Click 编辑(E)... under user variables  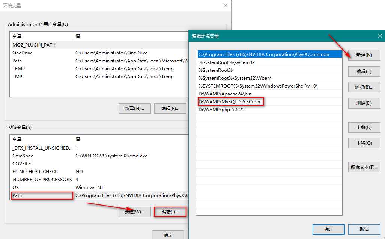click(170, 109)
